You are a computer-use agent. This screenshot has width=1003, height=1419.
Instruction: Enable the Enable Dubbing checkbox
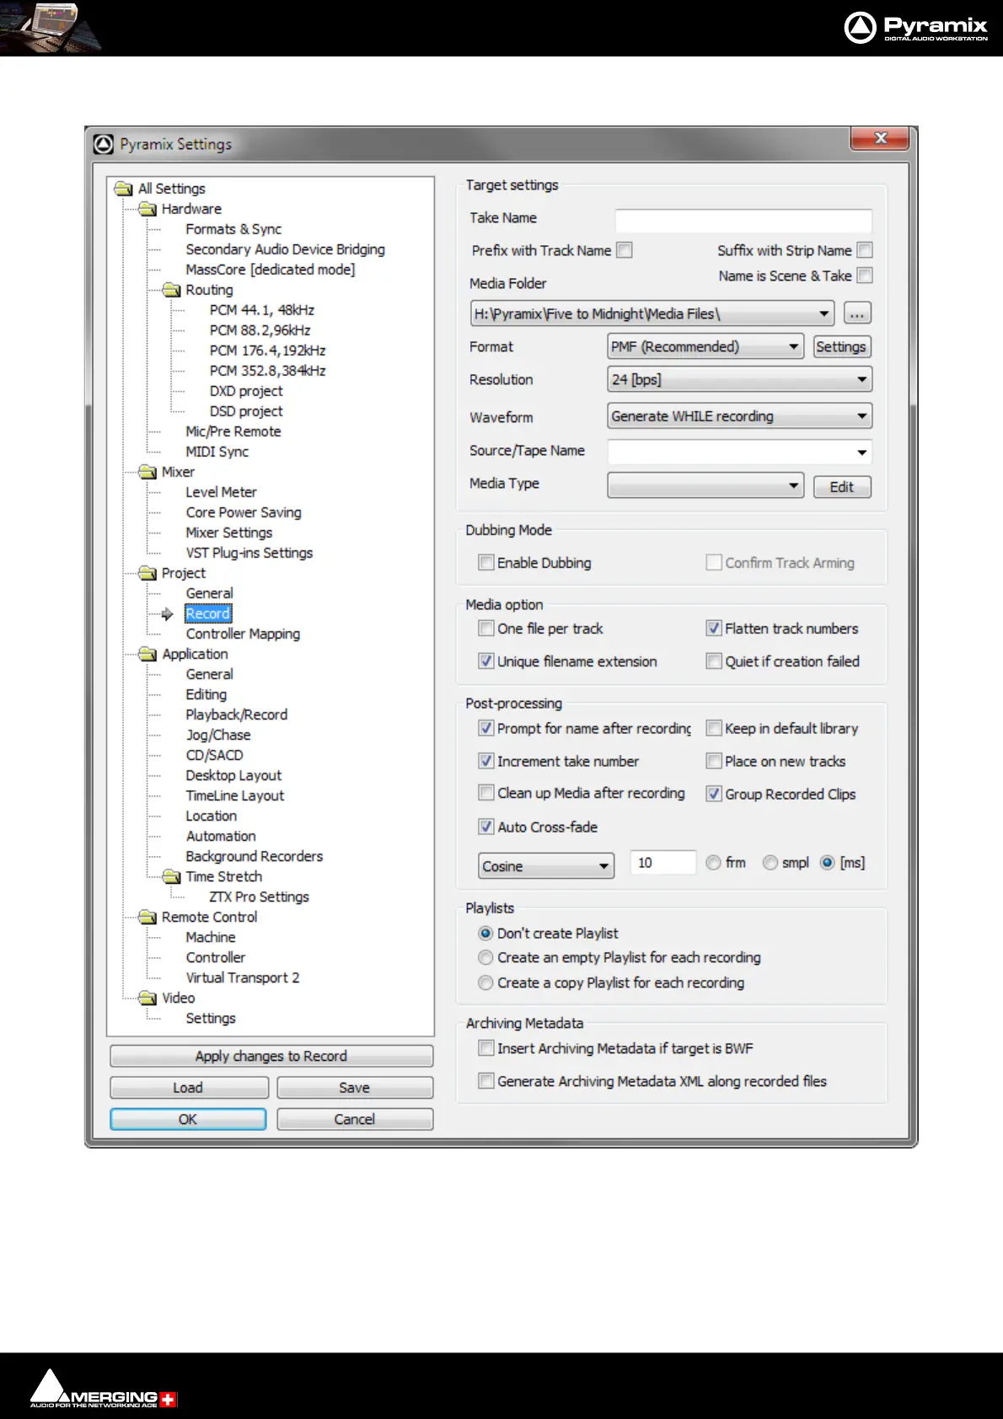[486, 563]
